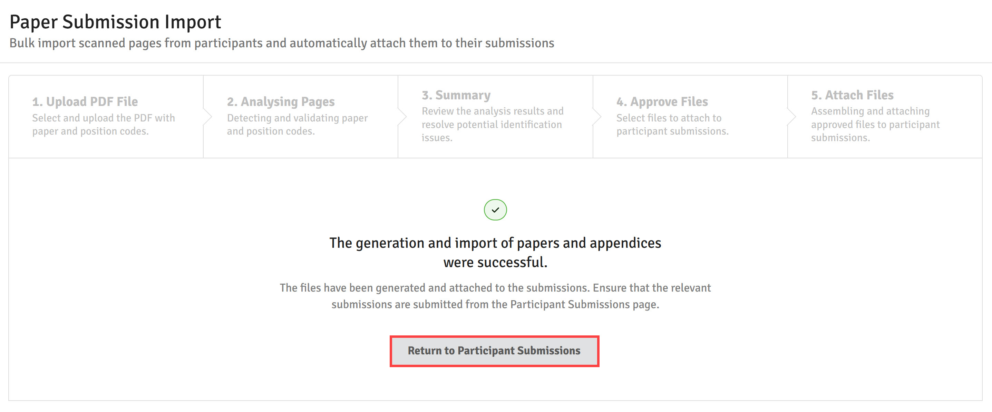
Task: Select the '4. Approve Files' step title
Action: click(x=662, y=102)
